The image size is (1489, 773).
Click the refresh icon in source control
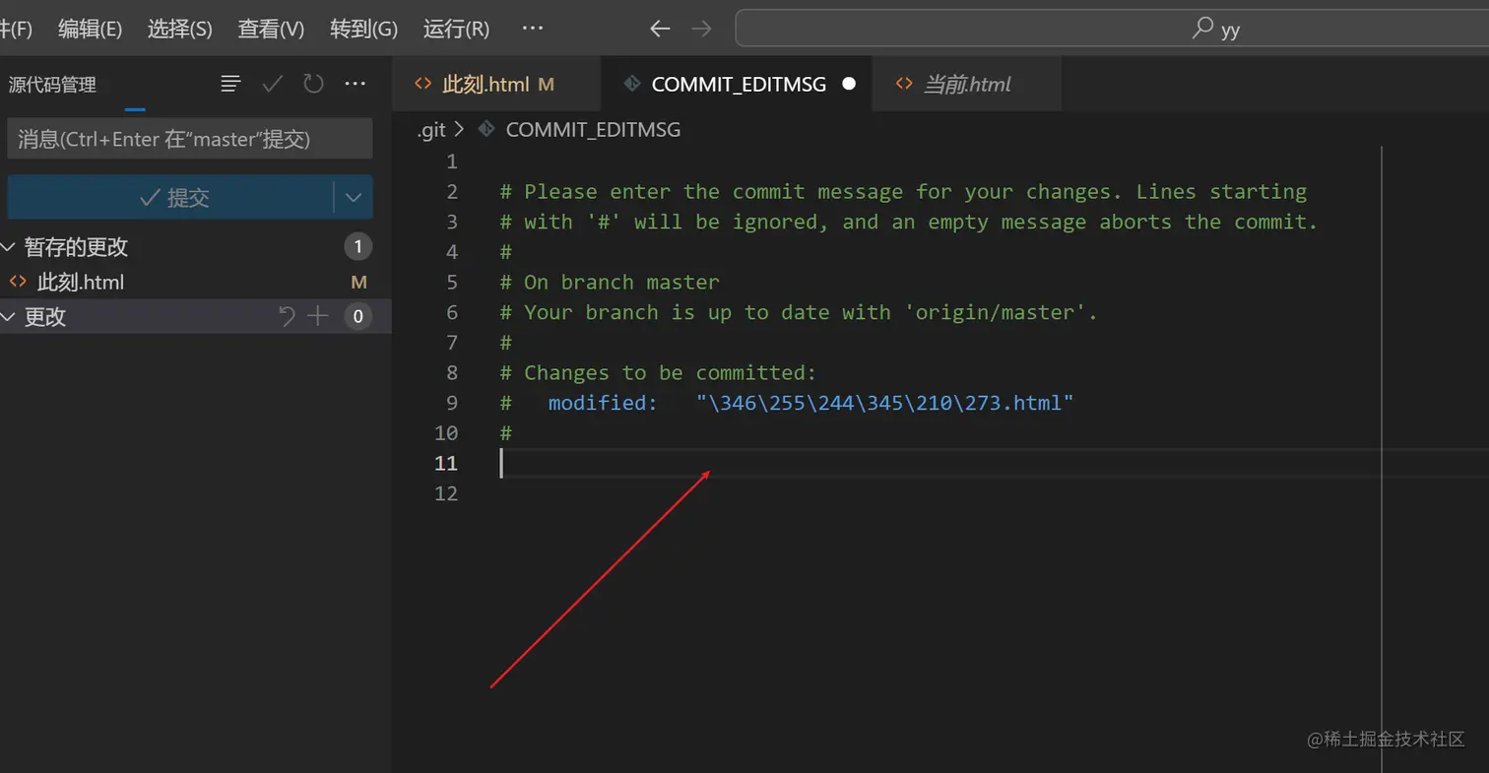coord(313,84)
